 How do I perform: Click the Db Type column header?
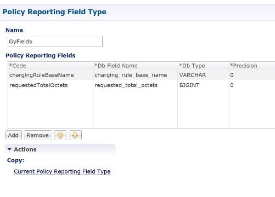203,66
